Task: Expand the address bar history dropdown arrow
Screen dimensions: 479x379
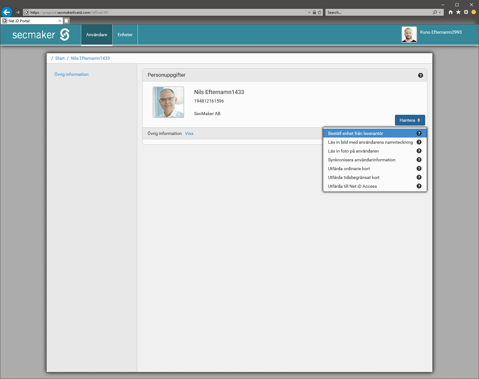Action: click(309, 13)
